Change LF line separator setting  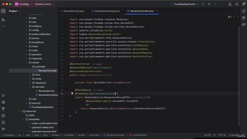pos(215,135)
